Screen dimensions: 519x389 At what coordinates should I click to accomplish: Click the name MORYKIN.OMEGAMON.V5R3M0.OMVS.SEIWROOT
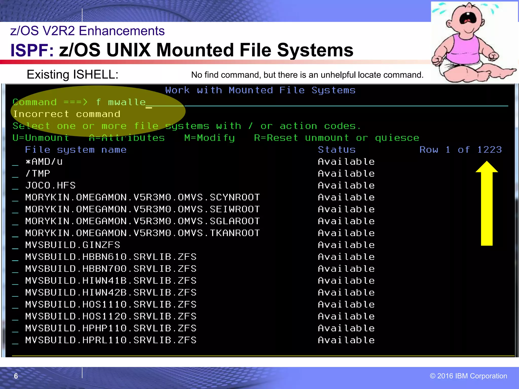click(142, 209)
